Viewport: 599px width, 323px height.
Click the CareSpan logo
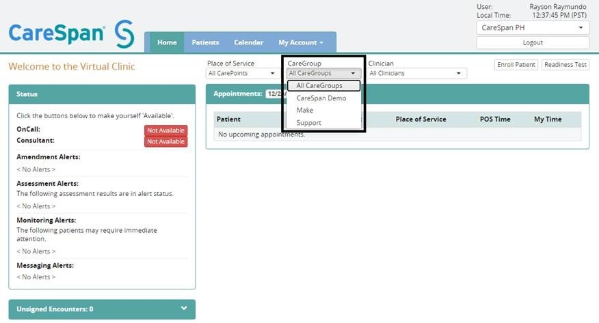pos(71,33)
